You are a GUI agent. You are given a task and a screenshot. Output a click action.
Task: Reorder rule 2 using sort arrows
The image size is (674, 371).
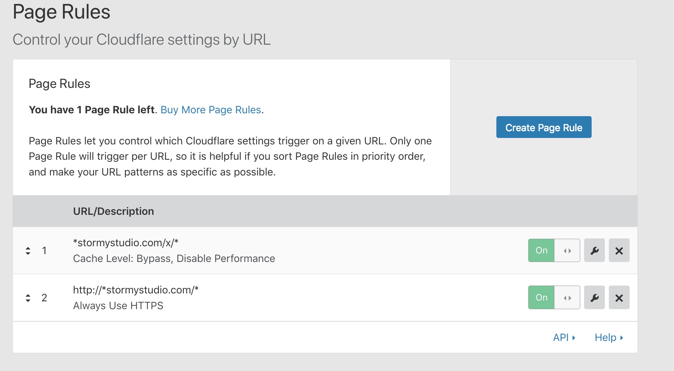[x=28, y=298]
